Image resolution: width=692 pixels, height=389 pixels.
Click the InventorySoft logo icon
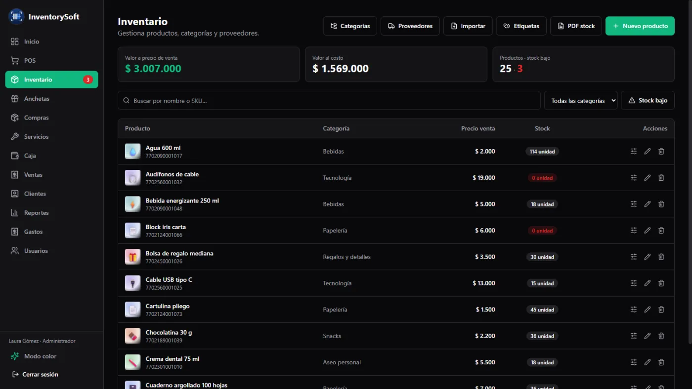[16, 16]
